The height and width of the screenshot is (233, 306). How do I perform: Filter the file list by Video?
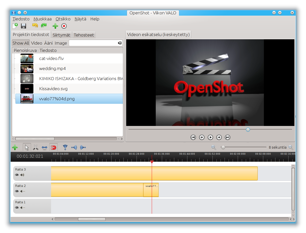[36, 43]
